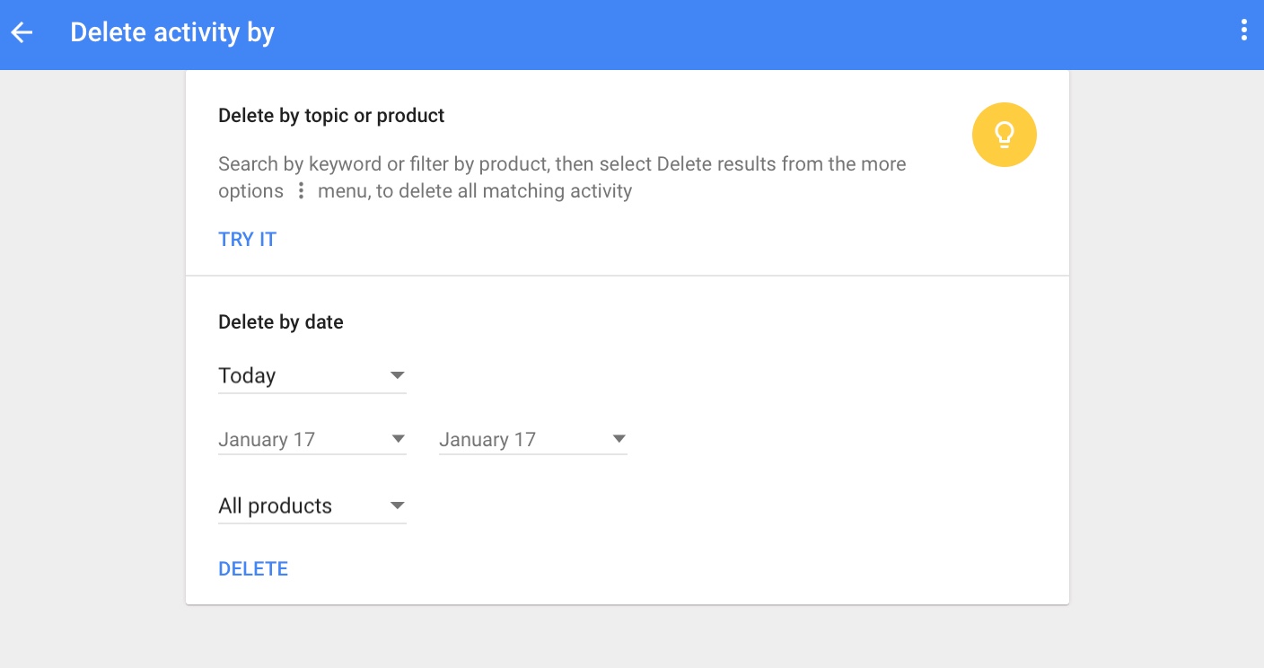
Task: Expand the start date dropdown arrow
Action: (398, 439)
